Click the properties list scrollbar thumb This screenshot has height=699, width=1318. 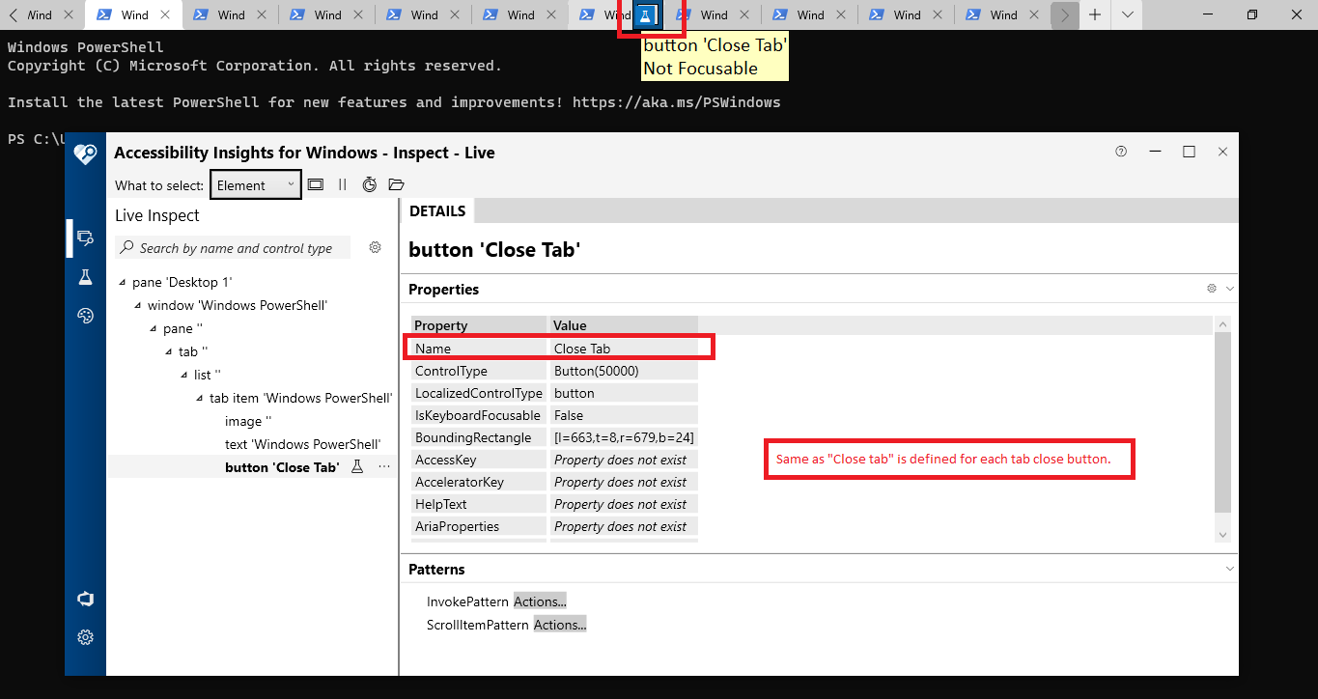pyautogui.click(x=1223, y=422)
